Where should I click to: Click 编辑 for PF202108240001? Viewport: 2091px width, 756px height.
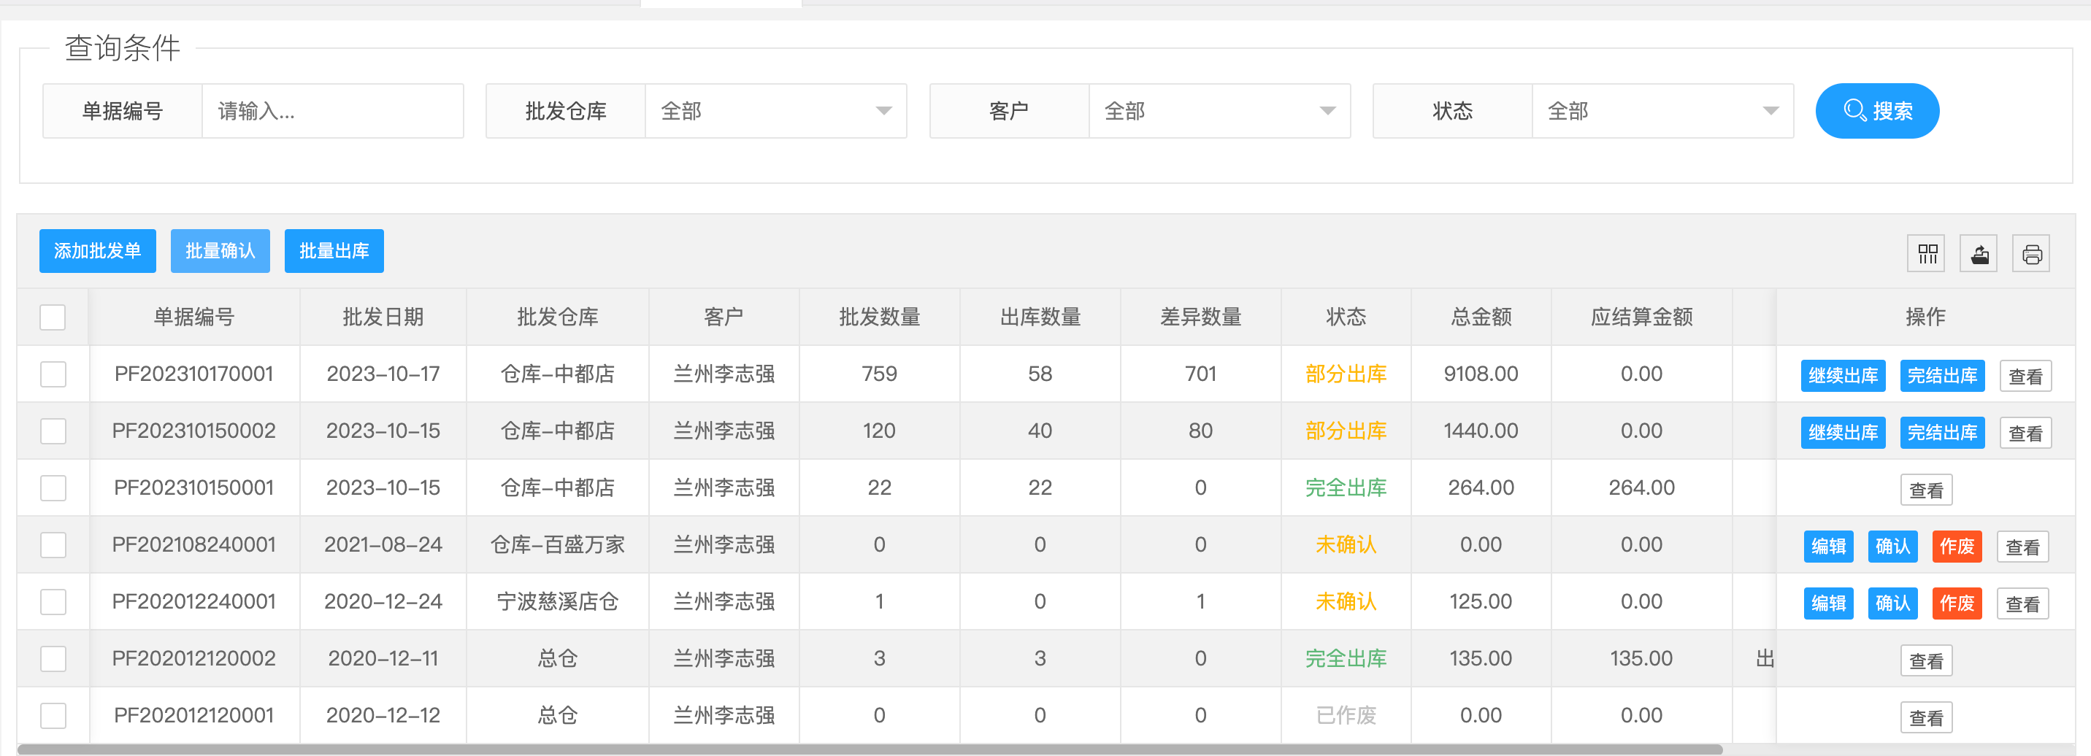click(x=1829, y=546)
